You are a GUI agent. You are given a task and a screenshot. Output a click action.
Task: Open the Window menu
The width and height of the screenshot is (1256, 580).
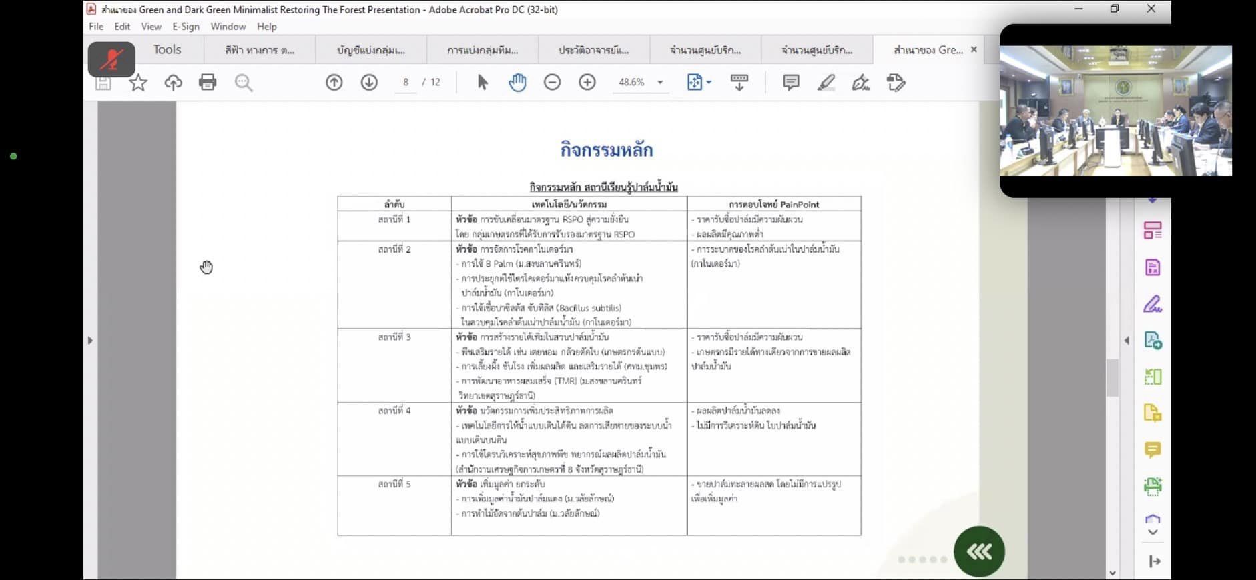228,27
